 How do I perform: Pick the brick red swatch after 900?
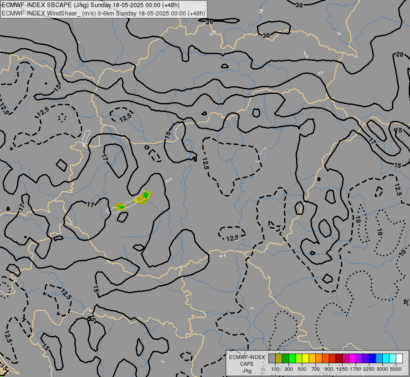tap(333, 358)
